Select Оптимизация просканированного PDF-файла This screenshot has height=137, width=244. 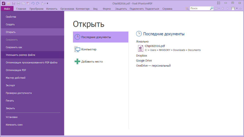[32, 63]
